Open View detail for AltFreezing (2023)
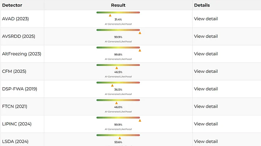261x146 pixels. pos(206,54)
